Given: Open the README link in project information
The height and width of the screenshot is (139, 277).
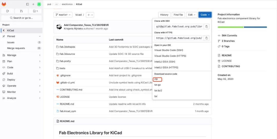Looking at the screenshot, I should click(227, 55).
